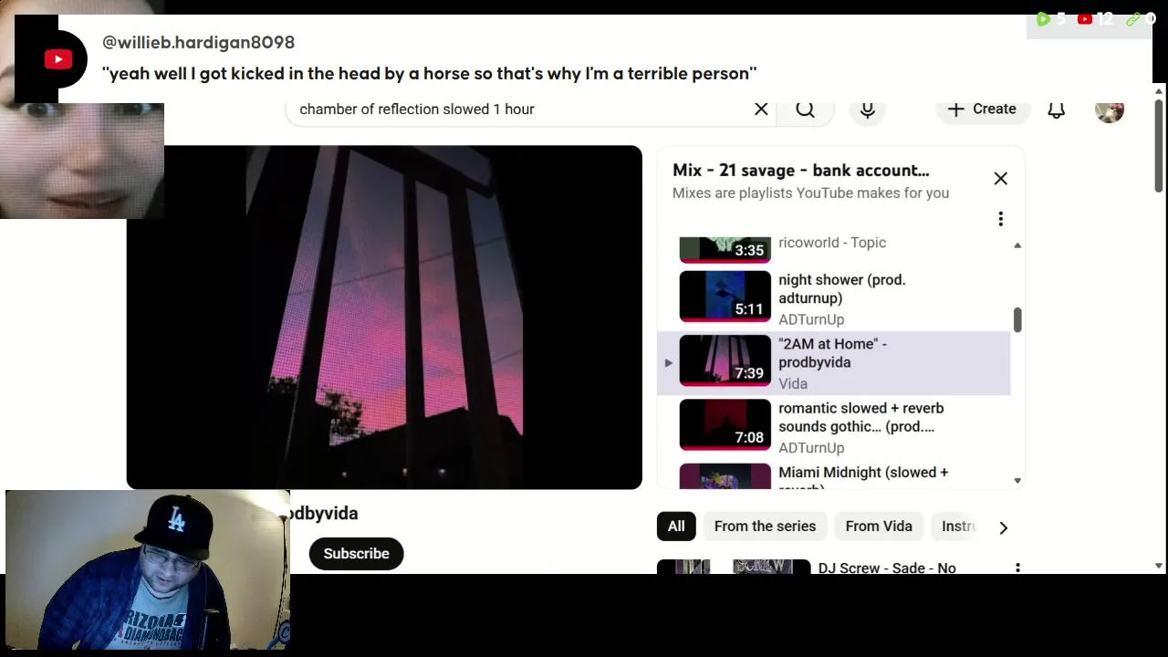Play romantic slowed + reverb thumbnail
Image resolution: width=1168 pixels, height=657 pixels.
click(x=725, y=424)
